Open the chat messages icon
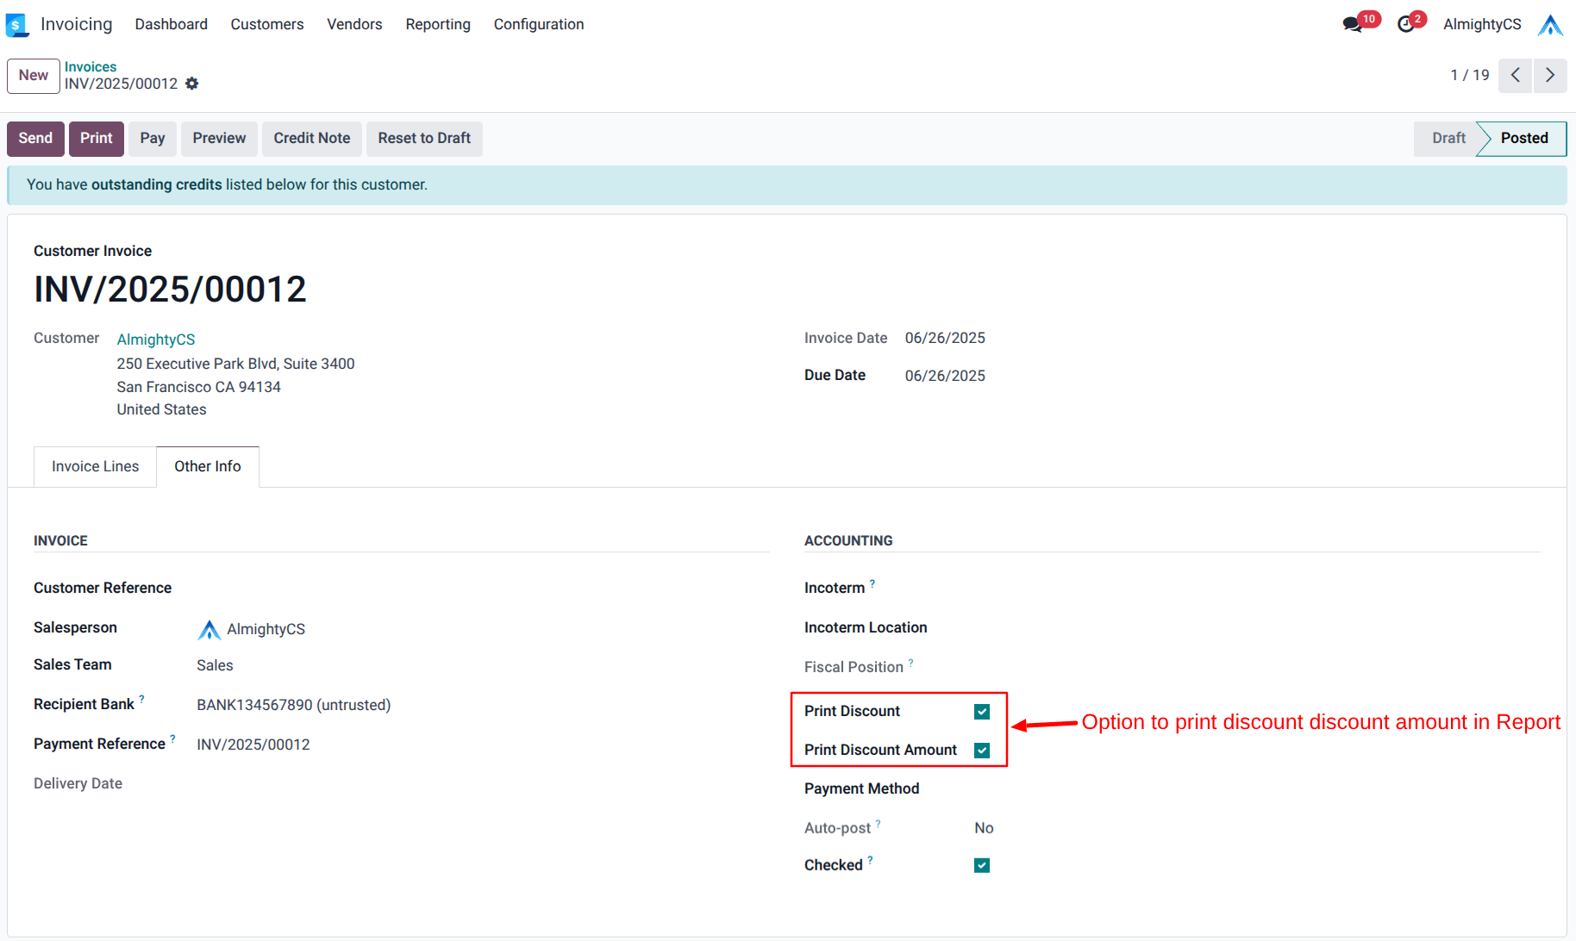The height and width of the screenshot is (941, 1576). click(1352, 24)
